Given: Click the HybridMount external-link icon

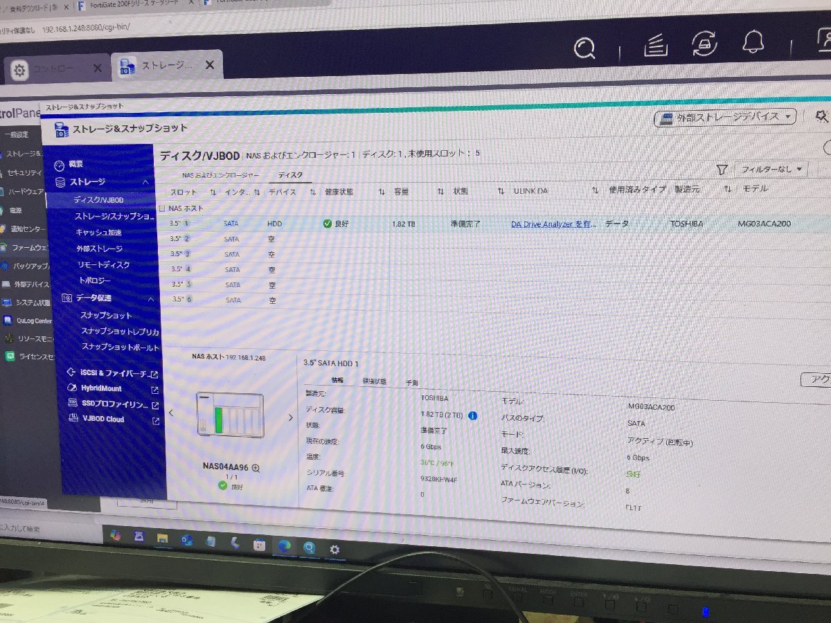Looking at the screenshot, I should click(x=154, y=390).
